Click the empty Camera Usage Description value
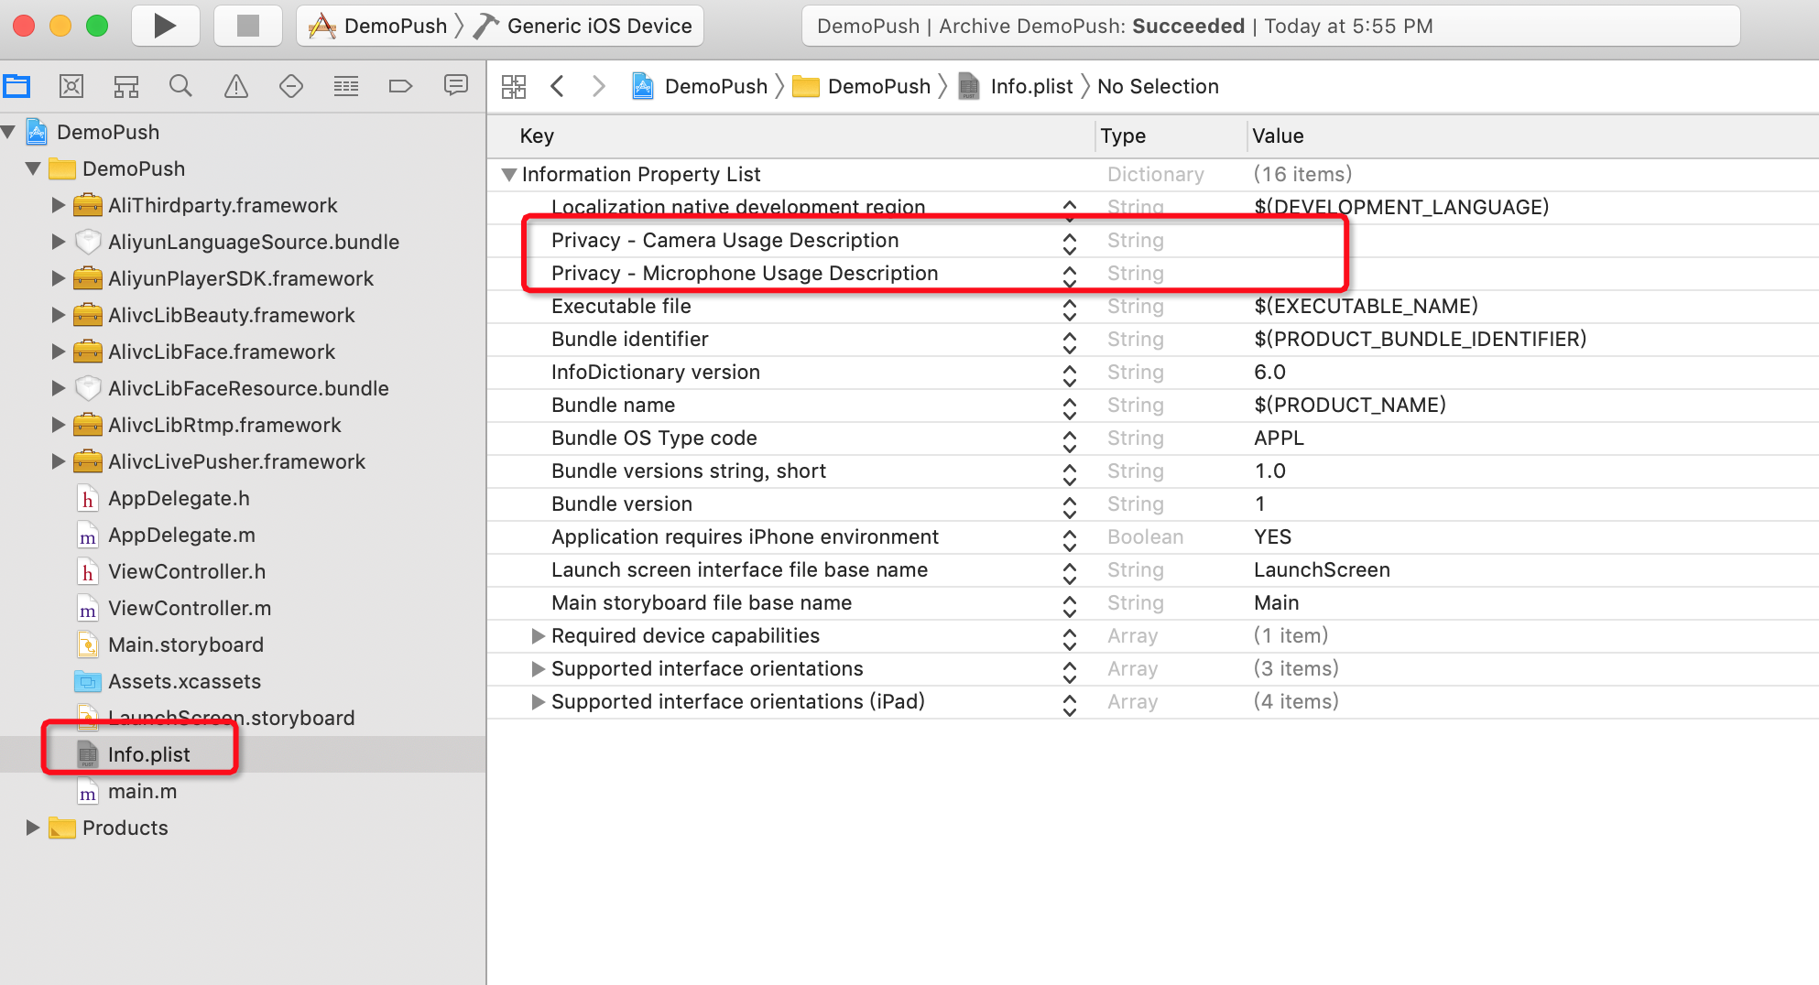The image size is (1819, 985). coord(1533,240)
